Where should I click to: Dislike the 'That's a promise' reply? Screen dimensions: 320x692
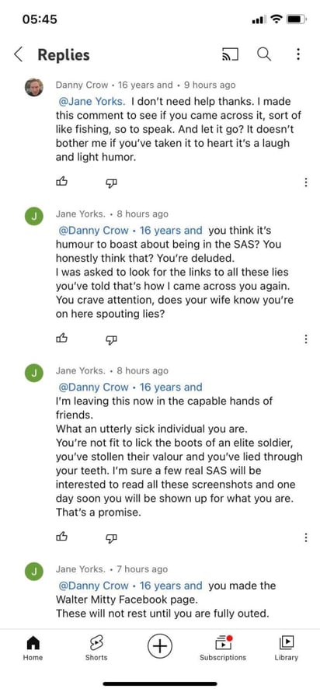[x=112, y=537]
